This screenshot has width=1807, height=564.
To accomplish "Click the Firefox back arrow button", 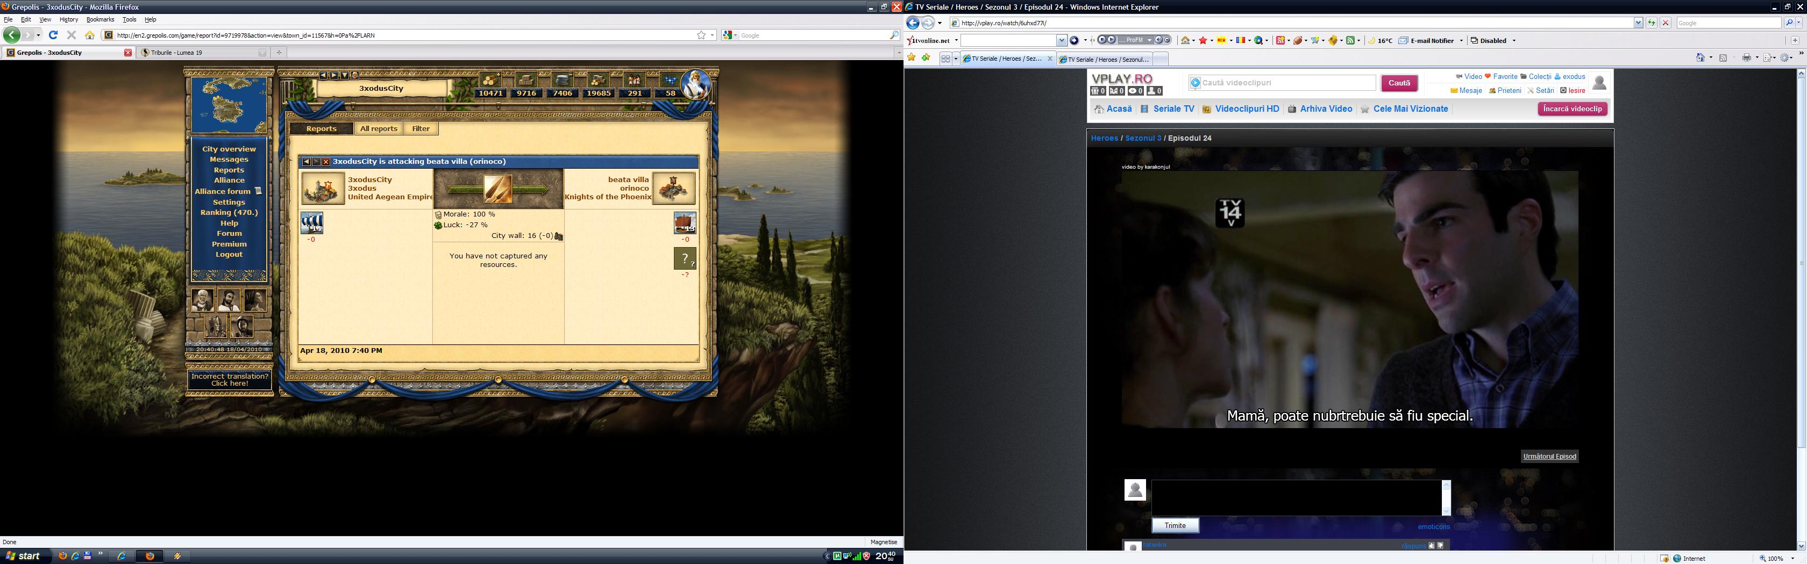I will point(11,35).
